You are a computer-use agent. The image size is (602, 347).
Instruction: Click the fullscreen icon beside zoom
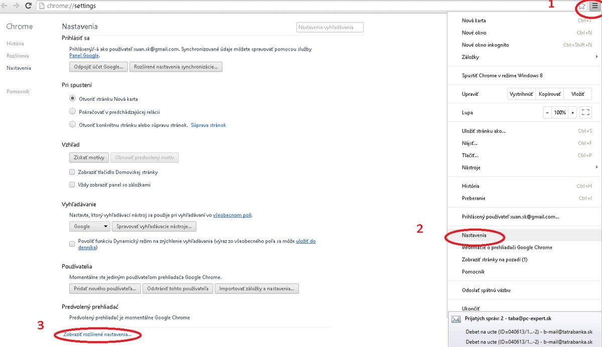[x=585, y=112]
